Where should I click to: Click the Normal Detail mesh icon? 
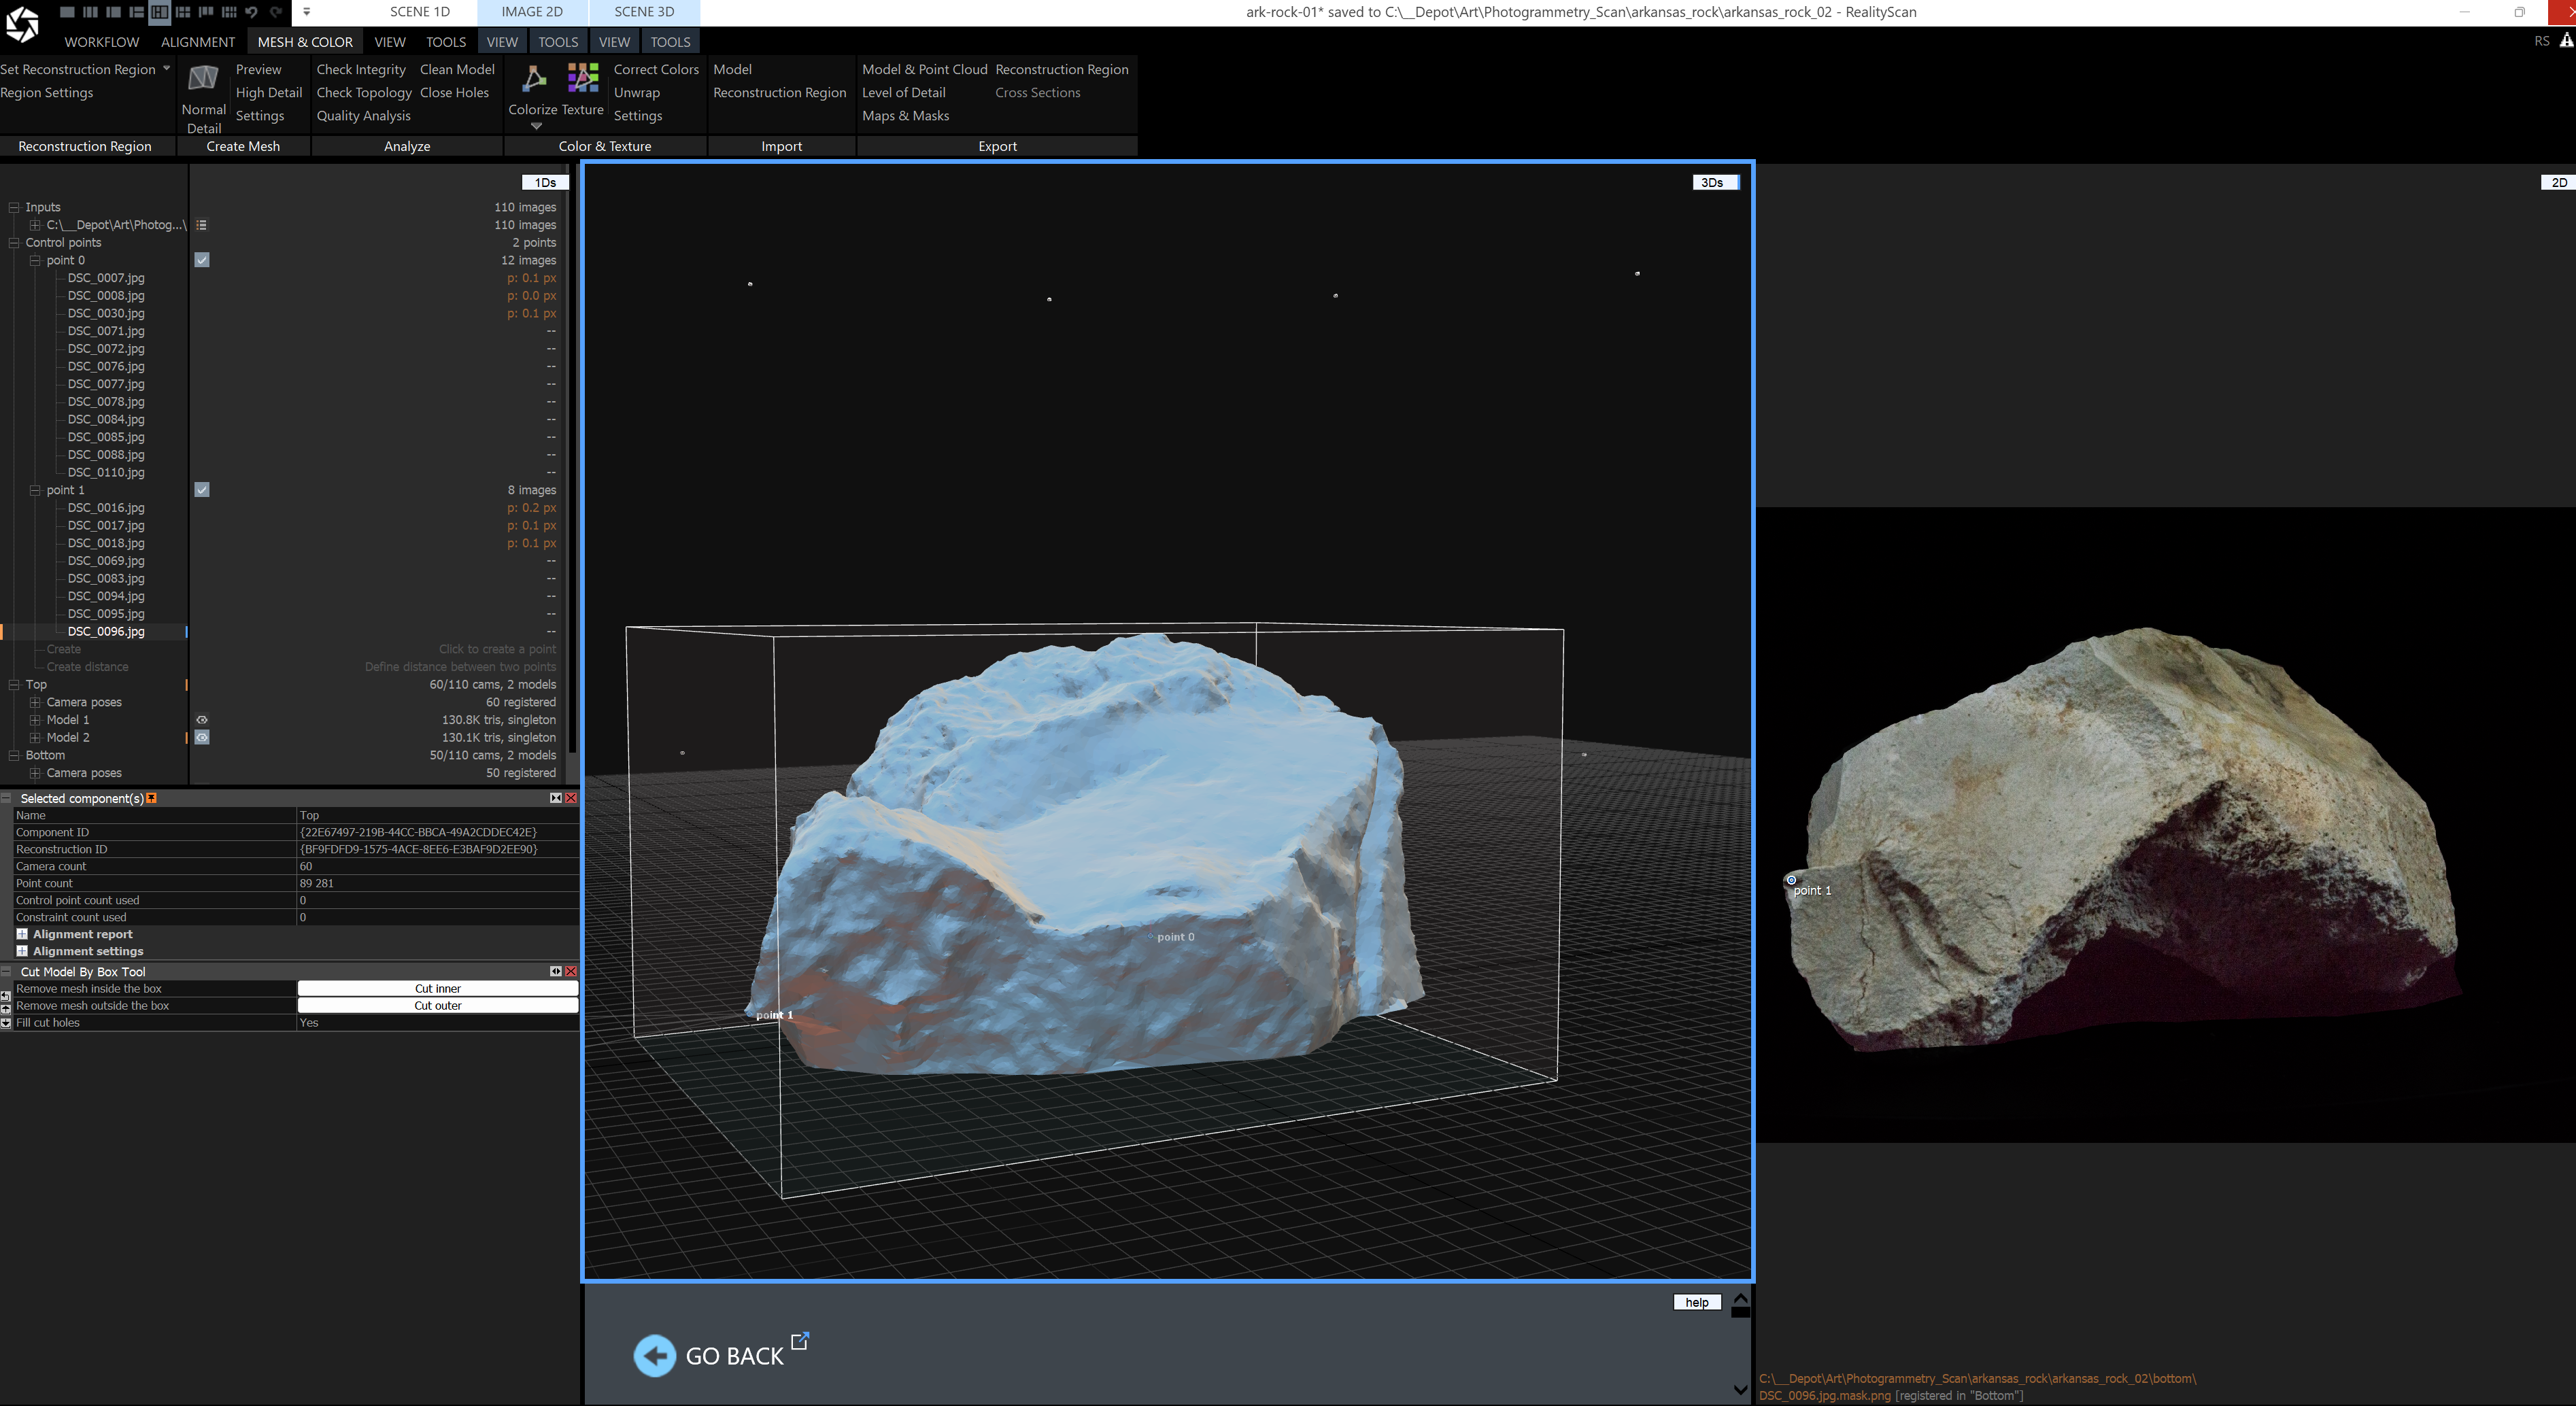pos(203,79)
